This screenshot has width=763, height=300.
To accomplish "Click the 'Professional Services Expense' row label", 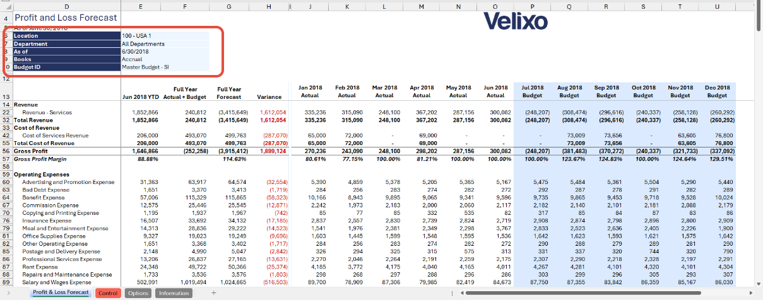I will [62, 259].
